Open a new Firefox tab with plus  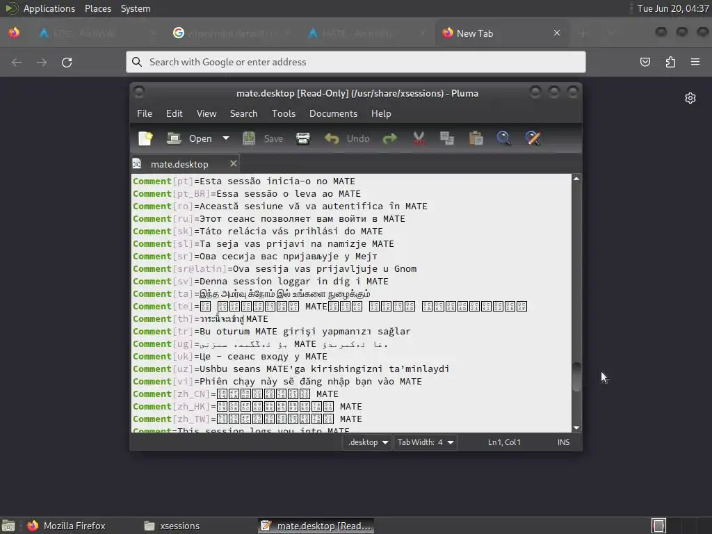pyautogui.click(x=583, y=33)
